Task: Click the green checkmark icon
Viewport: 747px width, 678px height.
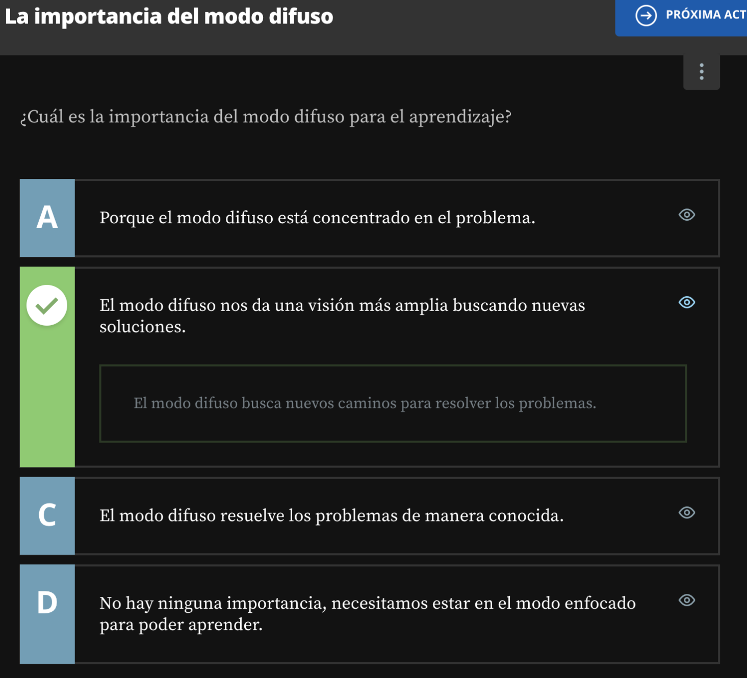Action: click(x=47, y=305)
